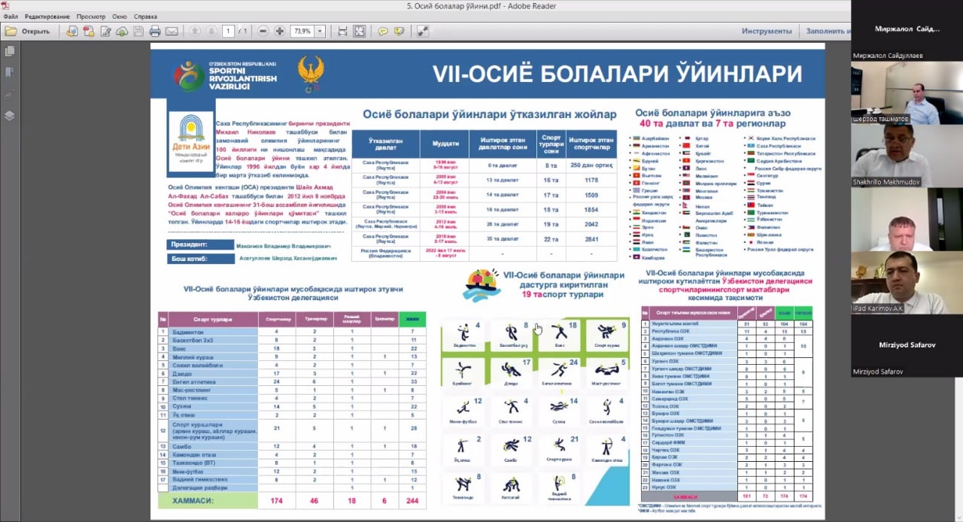Click the email envelope icon
963x522 pixels.
[x=172, y=32]
